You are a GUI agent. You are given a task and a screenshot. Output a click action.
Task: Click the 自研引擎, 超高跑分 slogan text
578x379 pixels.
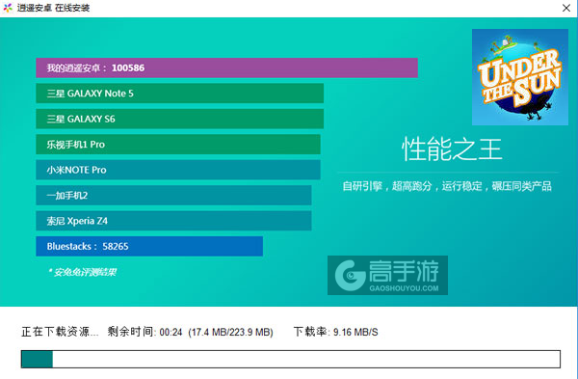click(x=447, y=186)
